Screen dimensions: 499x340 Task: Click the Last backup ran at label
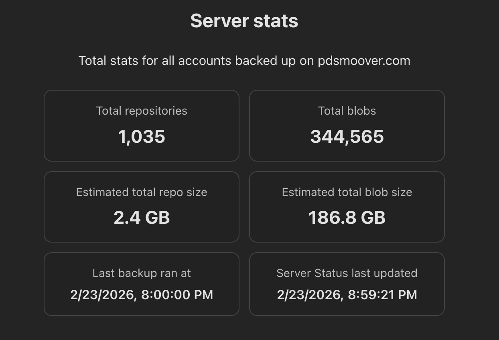142,273
